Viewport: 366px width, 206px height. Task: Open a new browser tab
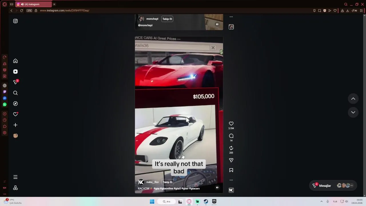[x=54, y=4]
